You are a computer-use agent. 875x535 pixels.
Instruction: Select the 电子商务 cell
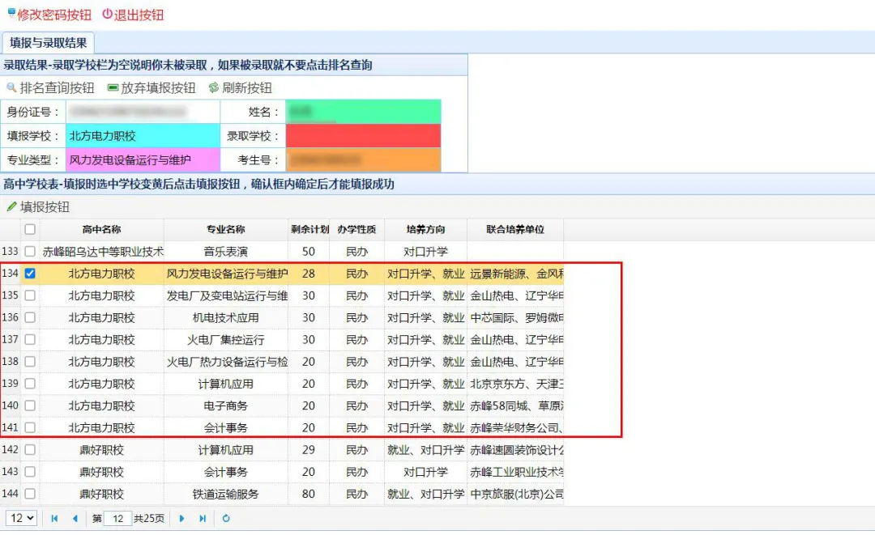[x=225, y=405]
